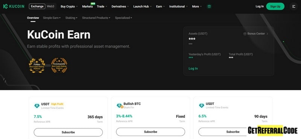Click the Fixed term label

[181, 116]
